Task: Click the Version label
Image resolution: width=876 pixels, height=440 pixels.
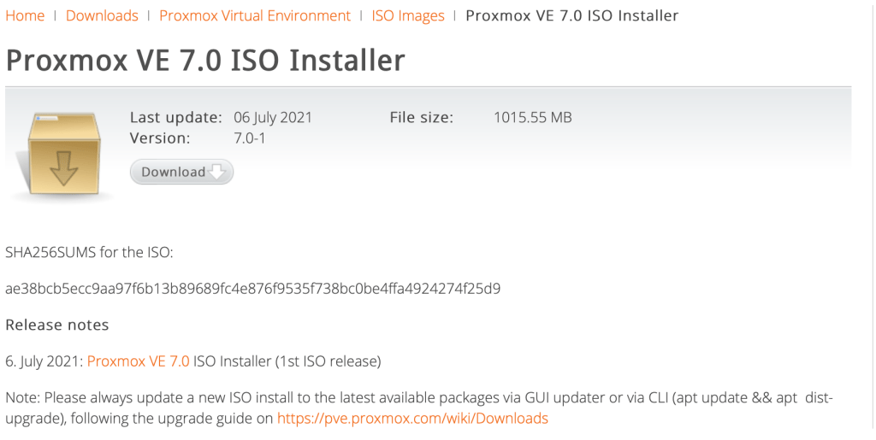Action: click(x=160, y=138)
